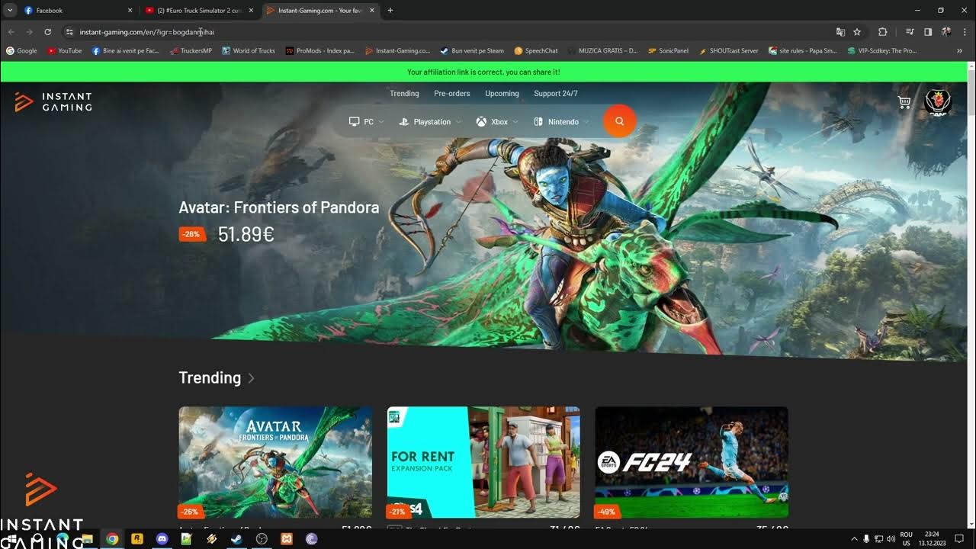Open ProMods bookmark

pyautogui.click(x=320, y=51)
